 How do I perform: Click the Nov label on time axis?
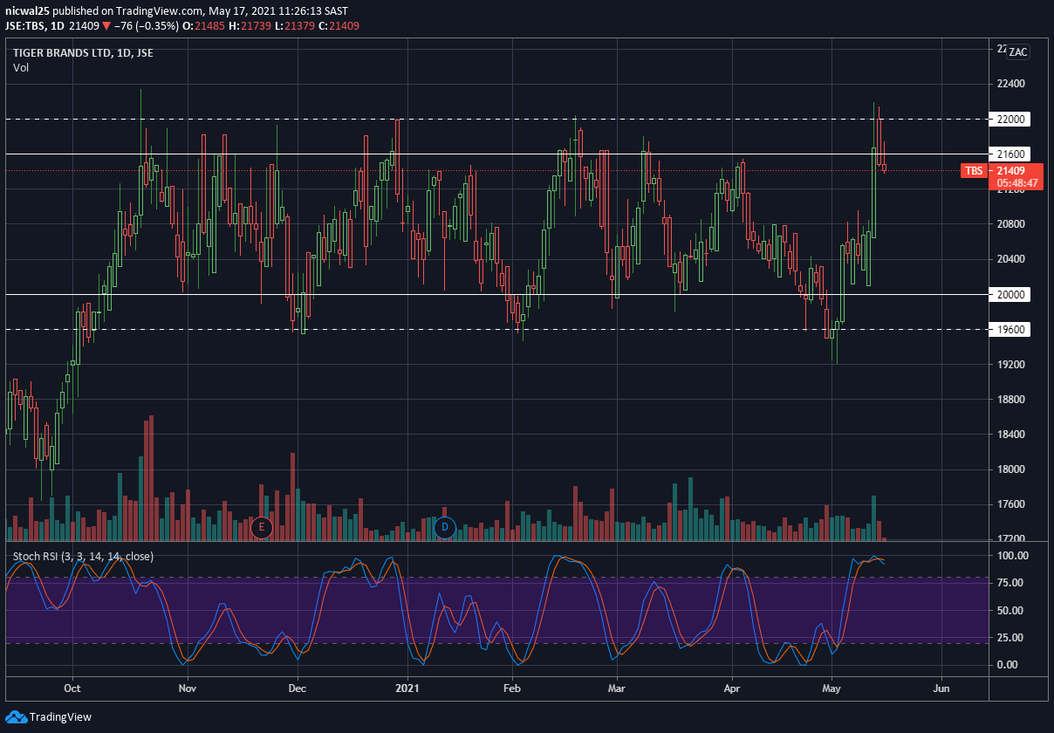pyautogui.click(x=187, y=688)
